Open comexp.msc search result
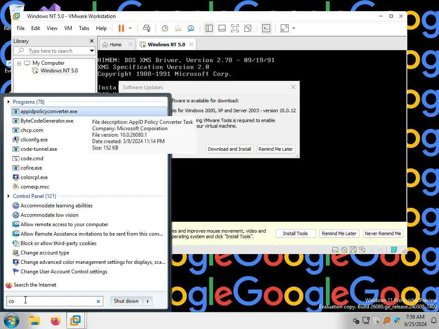 tap(89, 187)
